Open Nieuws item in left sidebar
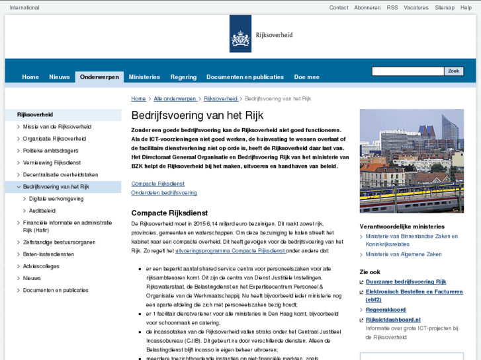Viewport: 481px width, 360px height. pyautogui.click(x=32, y=278)
